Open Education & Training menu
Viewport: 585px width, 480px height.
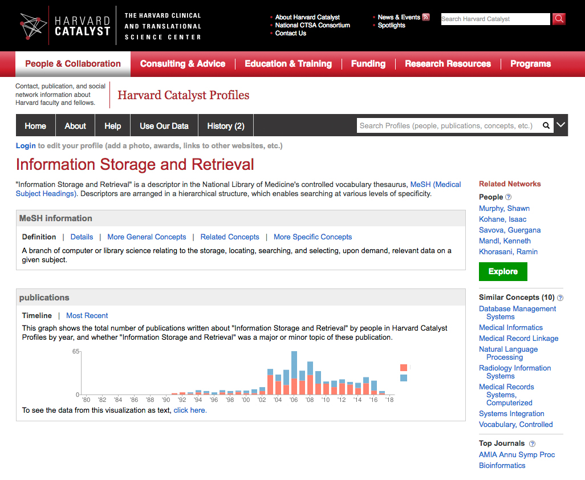pos(288,64)
